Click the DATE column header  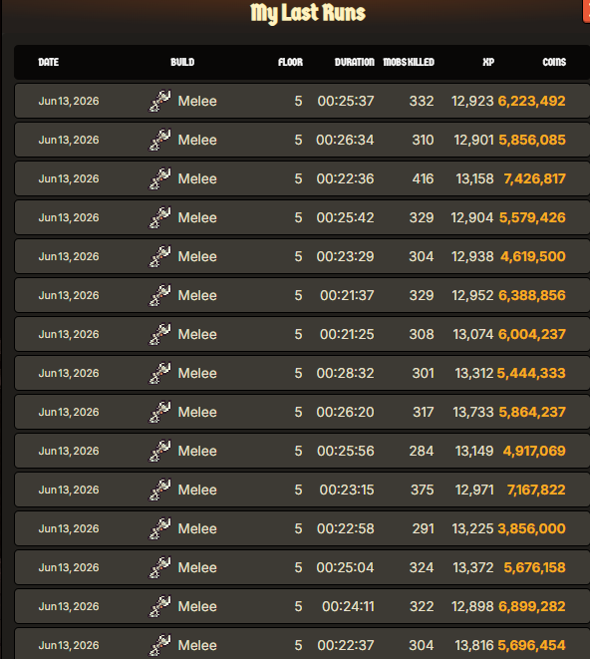point(48,62)
